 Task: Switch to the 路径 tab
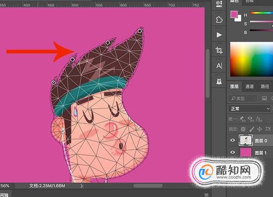[265, 86]
